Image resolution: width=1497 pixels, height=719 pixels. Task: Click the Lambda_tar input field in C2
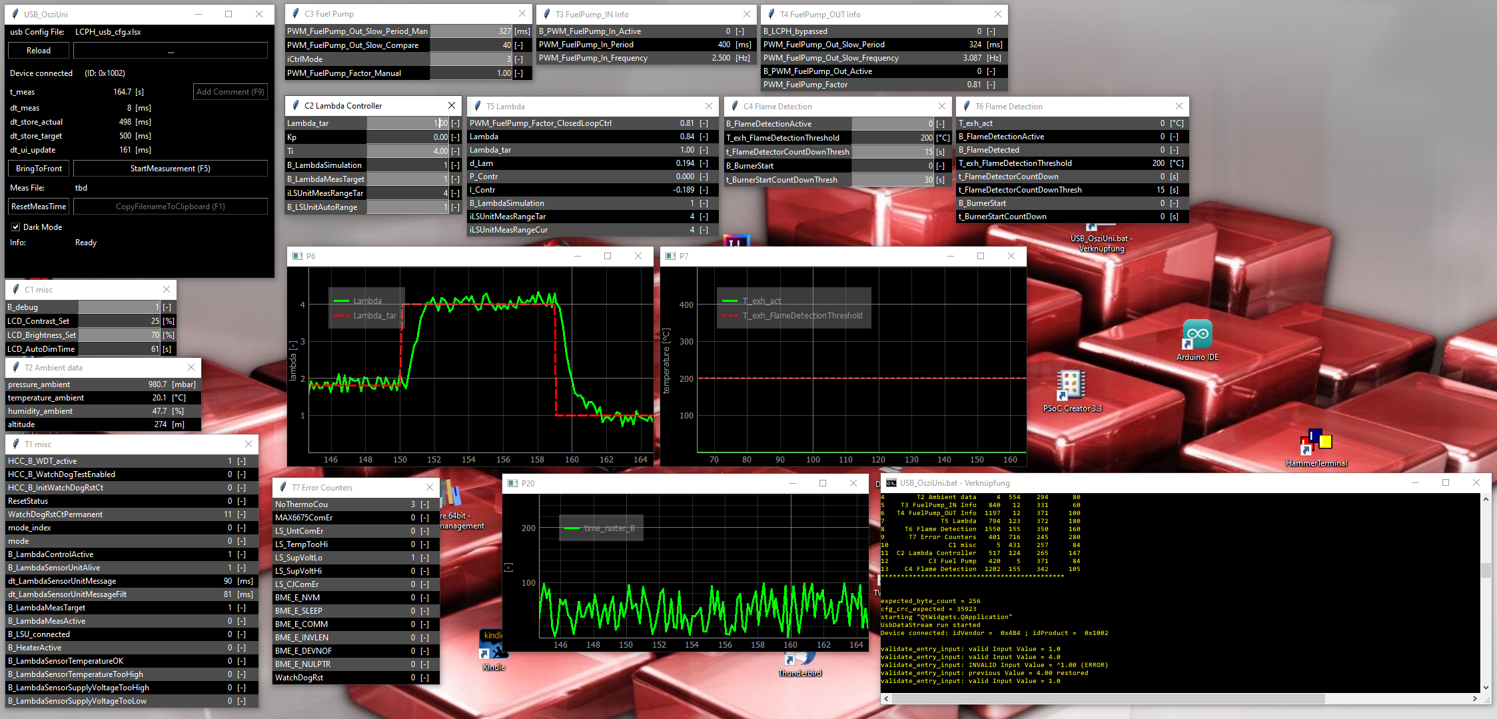pyautogui.click(x=408, y=123)
